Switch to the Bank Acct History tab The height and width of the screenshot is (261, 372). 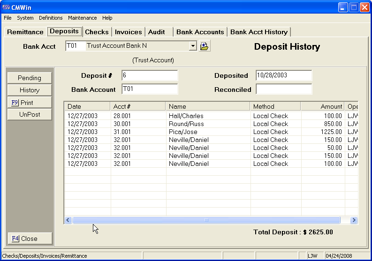(x=258, y=32)
